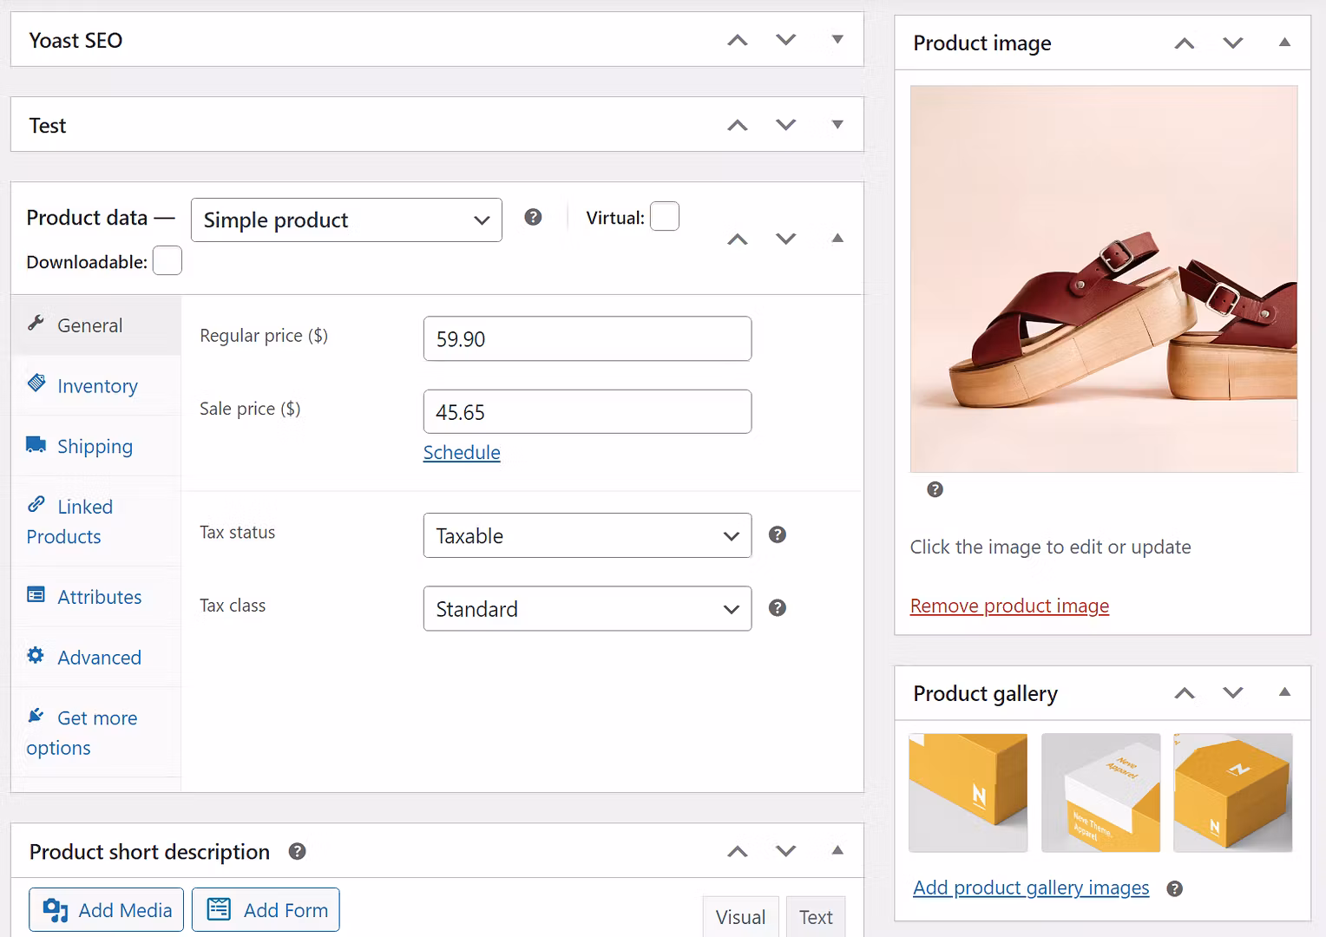Click the middle product gallery thumbnail
Image resolution: width=1326 pixels, height=937 pixels.
tap(1100, 792)
